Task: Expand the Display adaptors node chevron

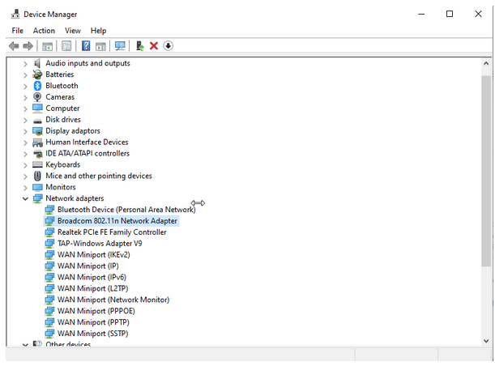Action: click(x=25, y=131)
